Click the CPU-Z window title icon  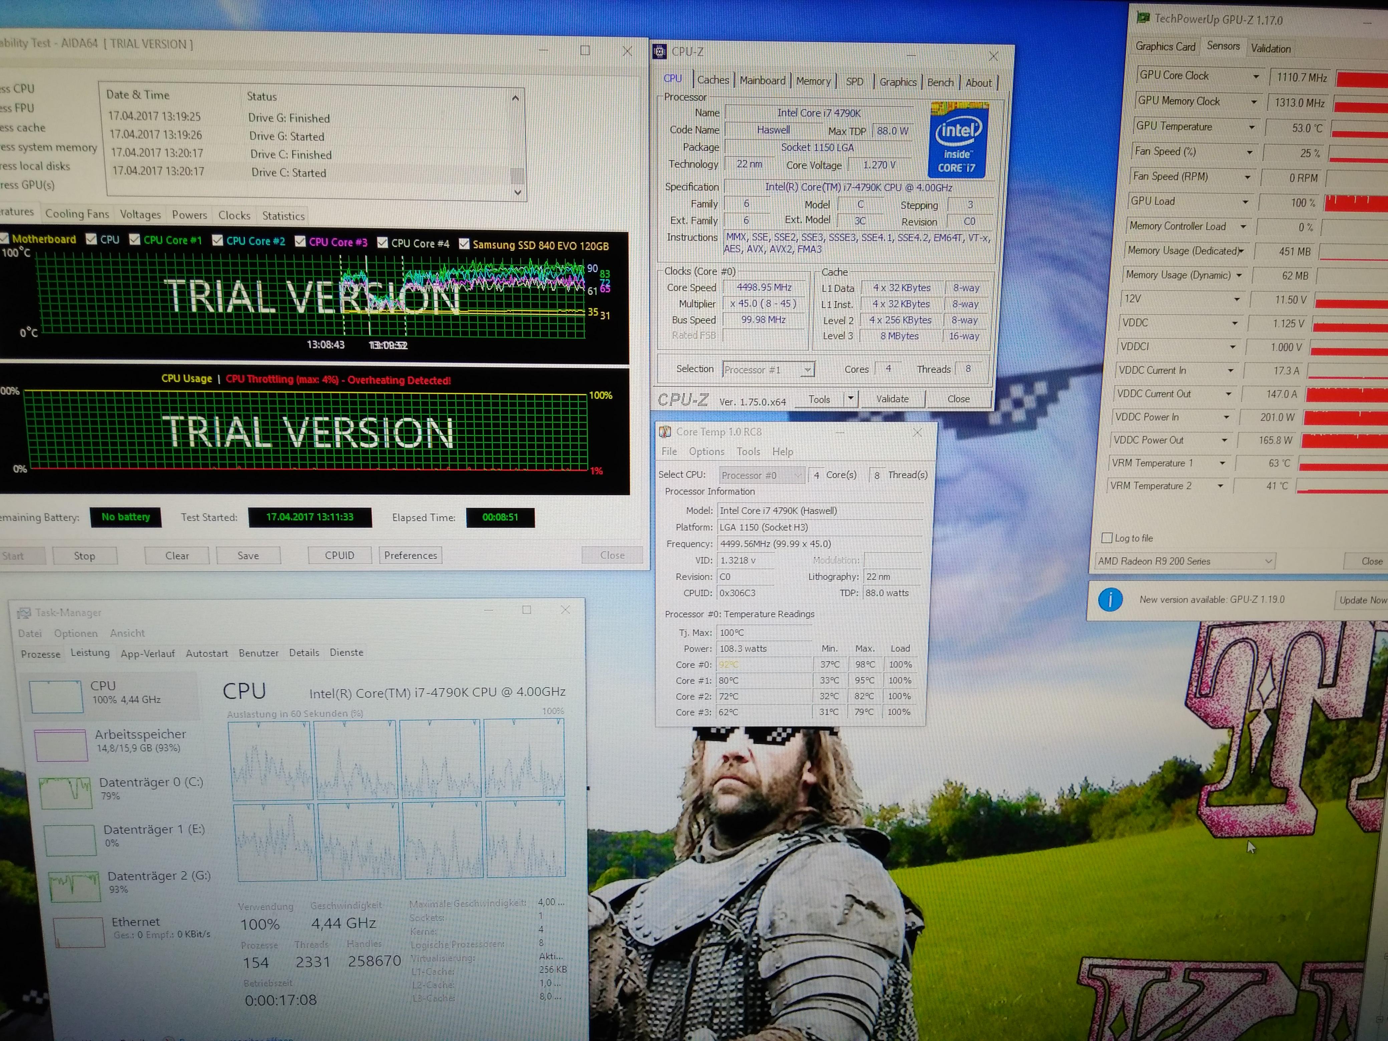(659, 51)
